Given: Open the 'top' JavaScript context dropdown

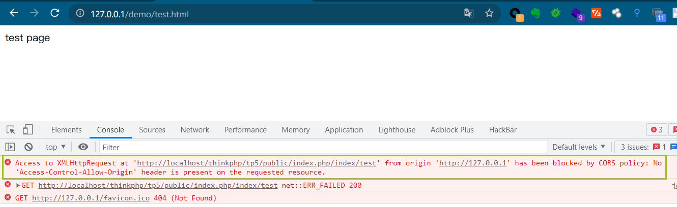Looking at the screenshot, I should tap(56, 147).
